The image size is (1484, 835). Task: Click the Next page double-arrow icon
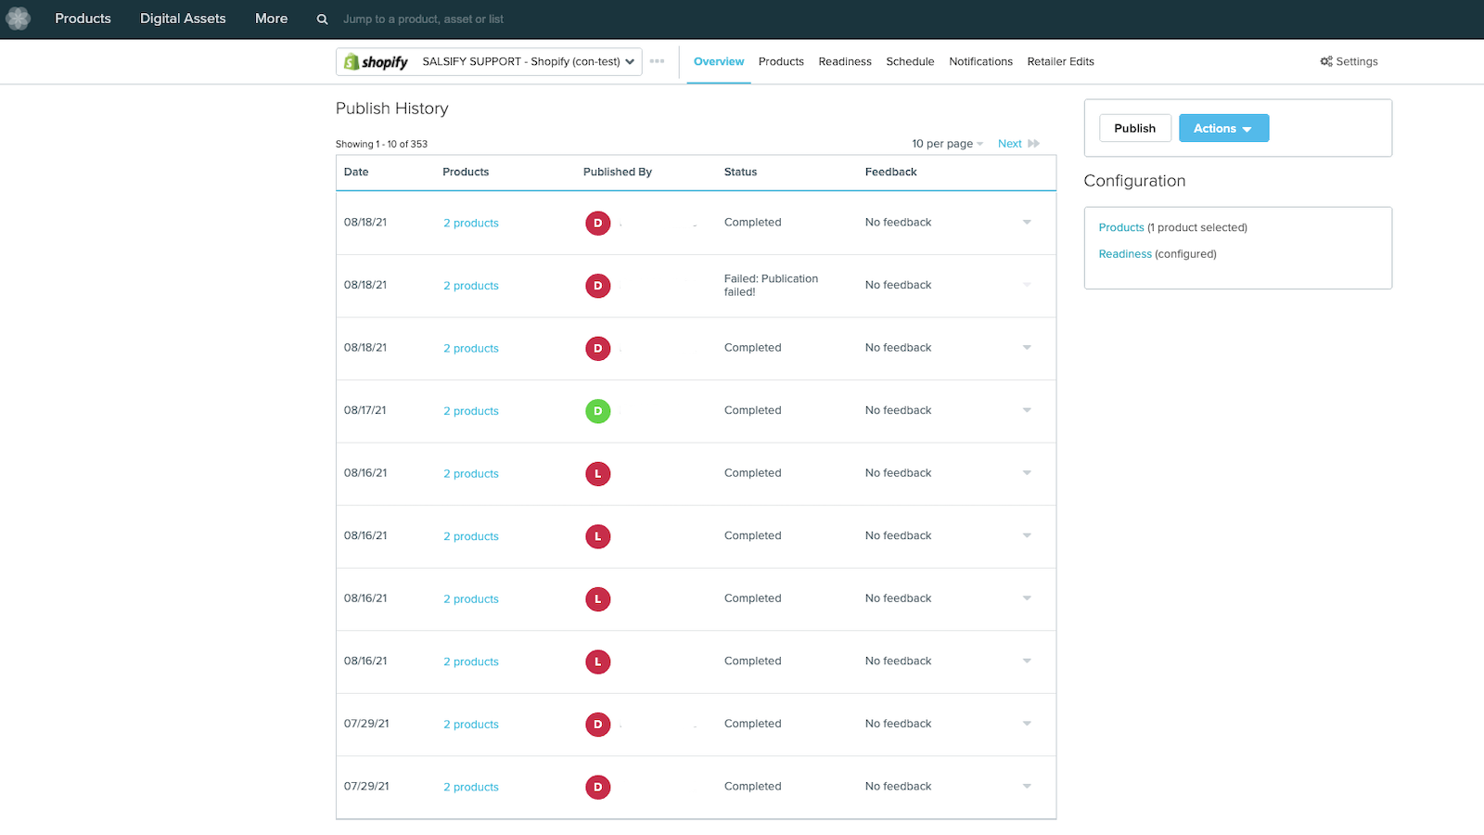pos(1033,144)
